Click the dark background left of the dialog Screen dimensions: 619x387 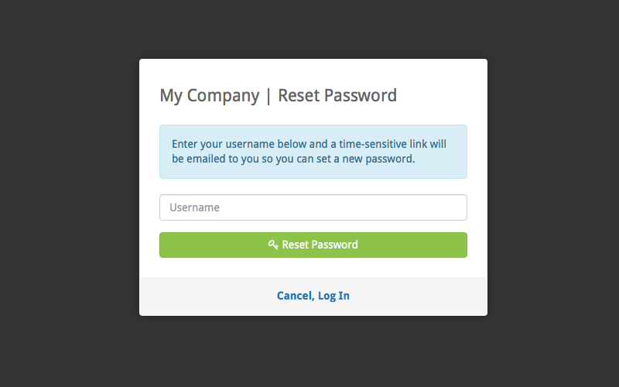(70, 193)
